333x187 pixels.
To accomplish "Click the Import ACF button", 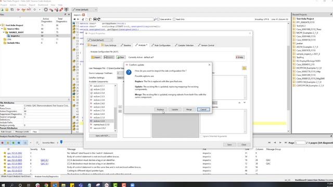I will pos(96,57).
